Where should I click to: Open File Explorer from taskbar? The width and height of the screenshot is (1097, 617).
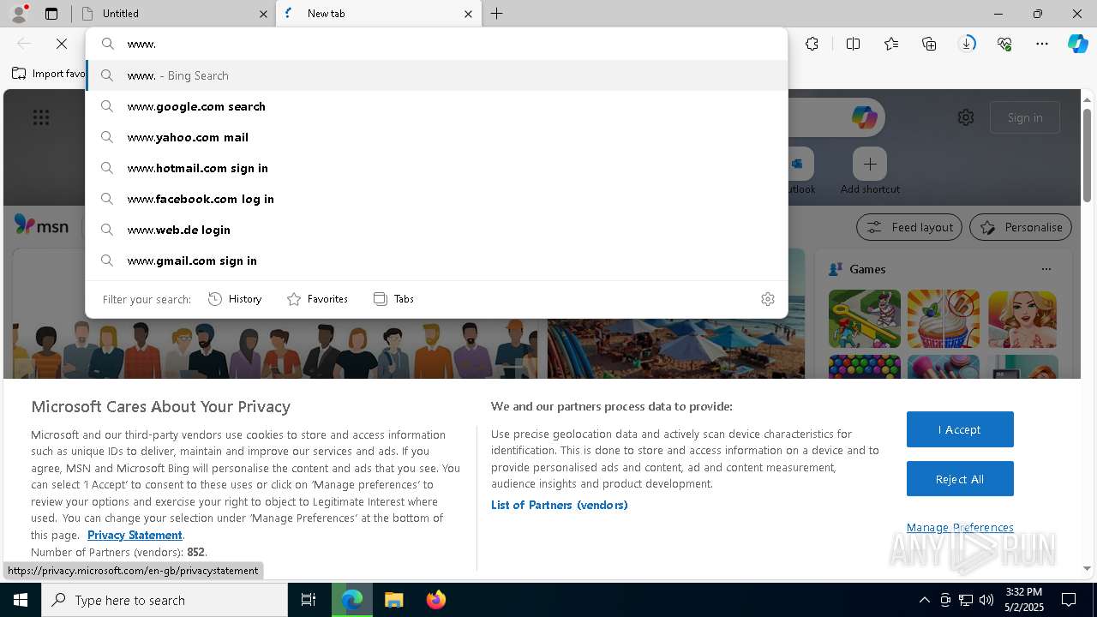(393, 600)
